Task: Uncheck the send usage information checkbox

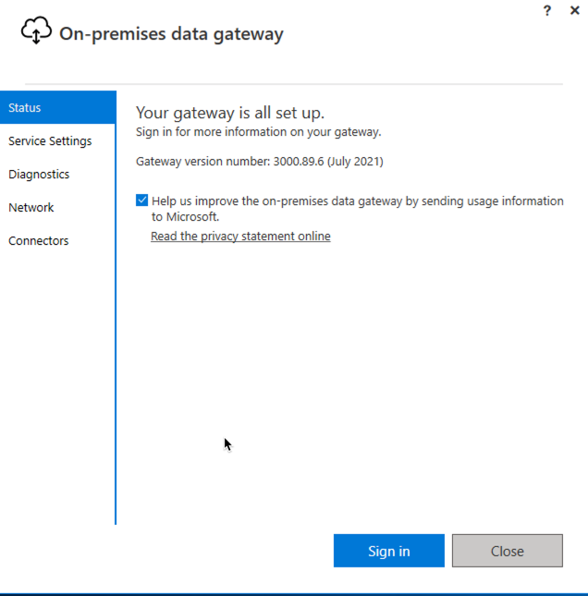Action: tap(141, 200)
